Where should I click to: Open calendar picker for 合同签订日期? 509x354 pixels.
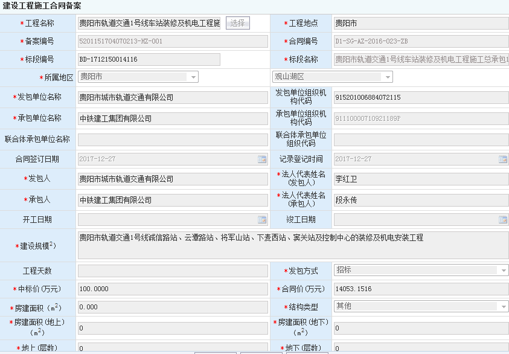(262, 159)
